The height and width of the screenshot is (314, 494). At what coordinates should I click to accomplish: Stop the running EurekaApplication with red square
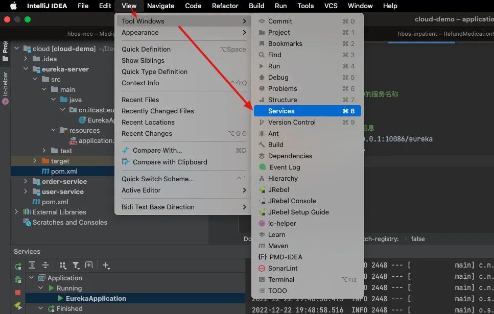click(18, 293)
